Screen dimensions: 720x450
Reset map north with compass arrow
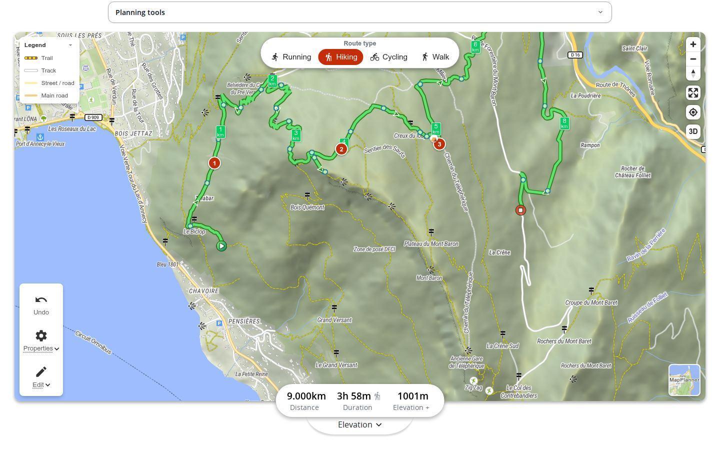(x=693, y=73)
